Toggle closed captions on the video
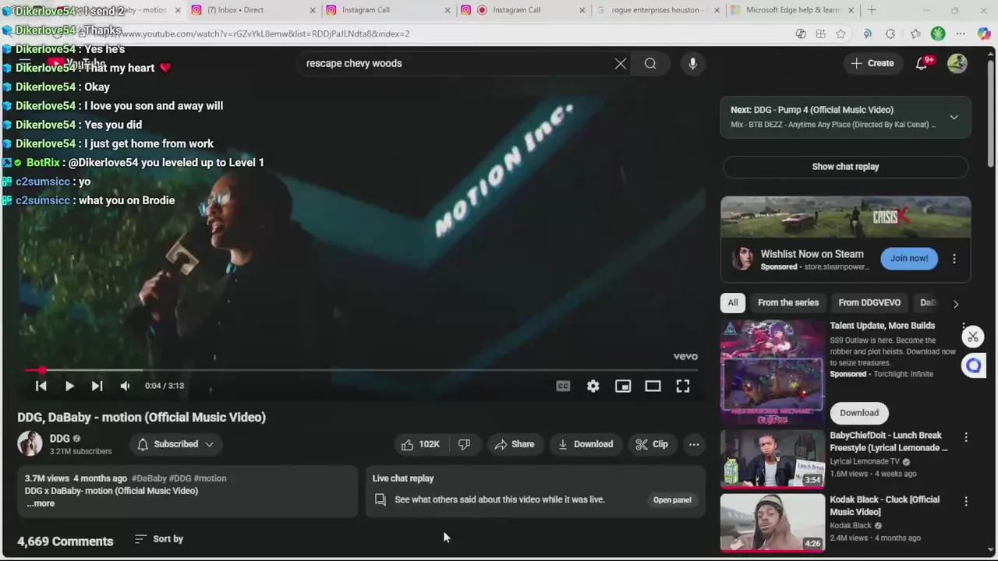Viewport: 998px width, 561px height. (x=563, y=386)
